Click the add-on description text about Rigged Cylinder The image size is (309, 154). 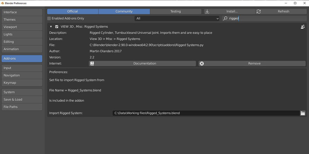tap(151, 33)
